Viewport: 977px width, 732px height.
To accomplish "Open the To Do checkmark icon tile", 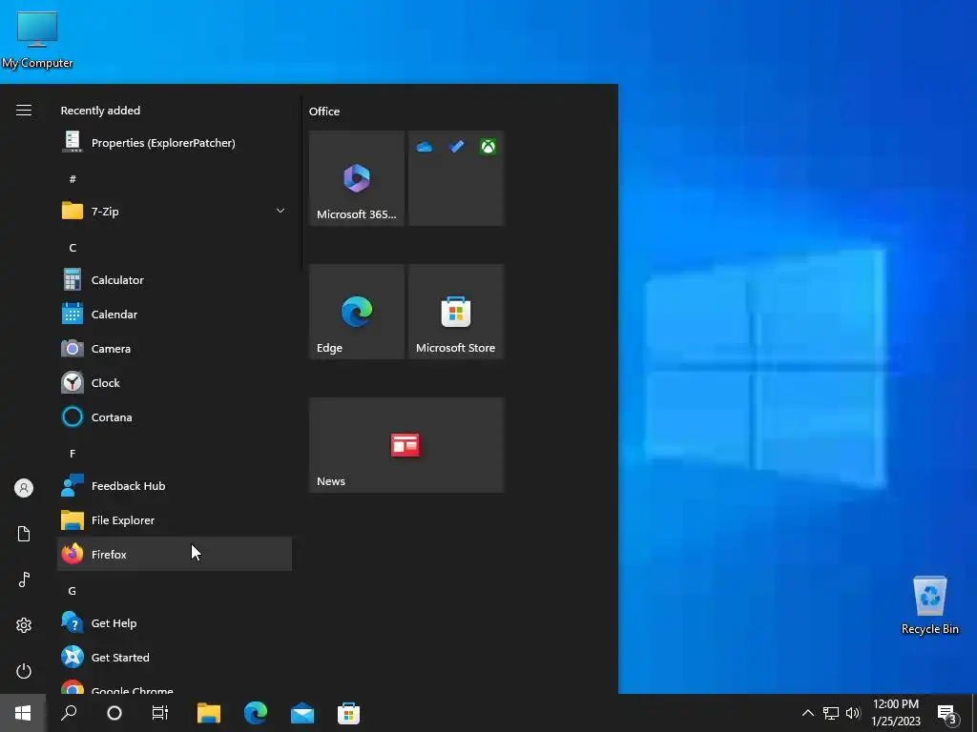I will [456, 147].
